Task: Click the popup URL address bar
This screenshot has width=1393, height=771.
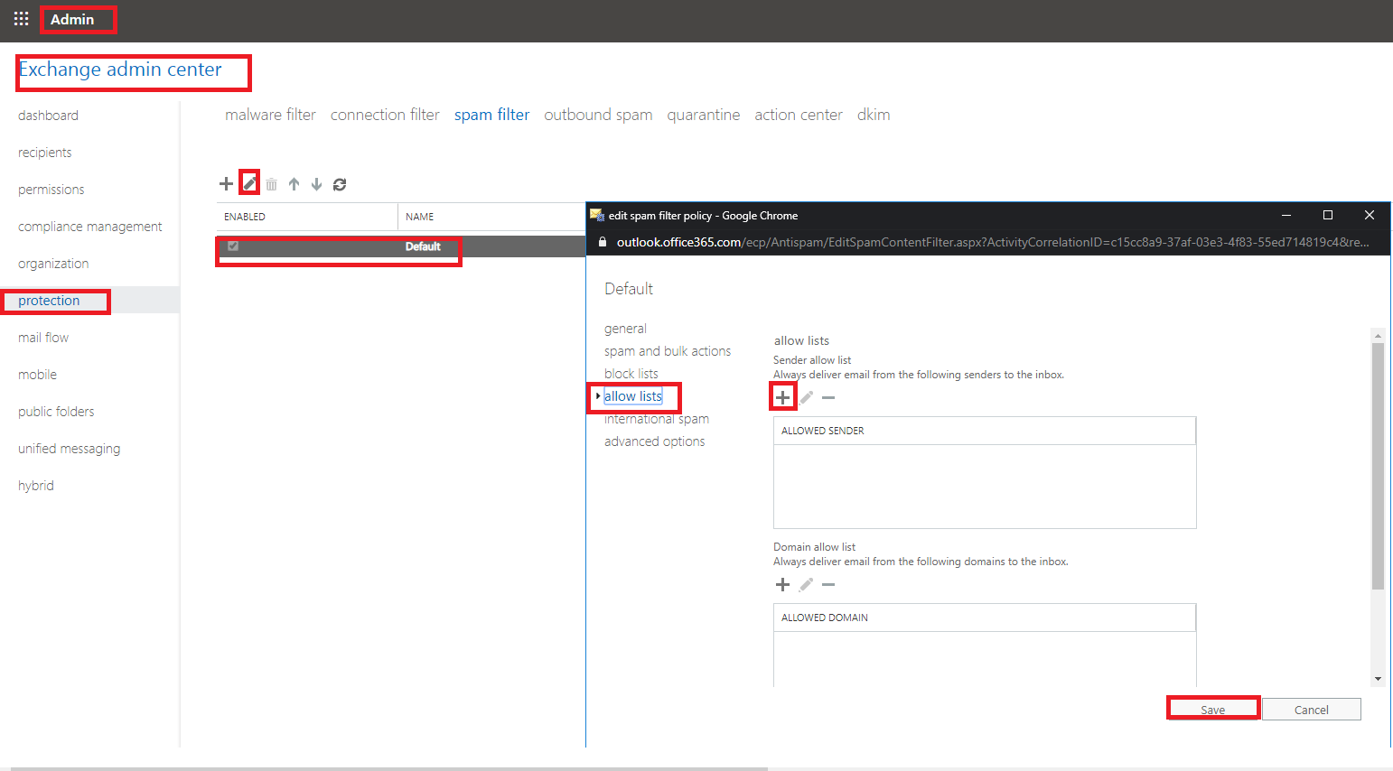Action: (x=992, y=242)
